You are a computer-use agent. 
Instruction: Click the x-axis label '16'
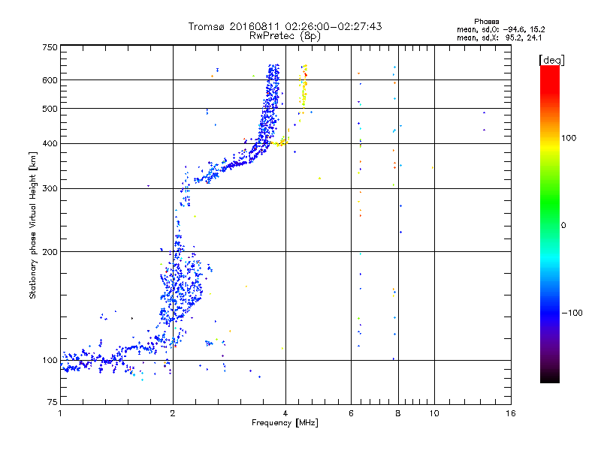[x=511, y=413]
